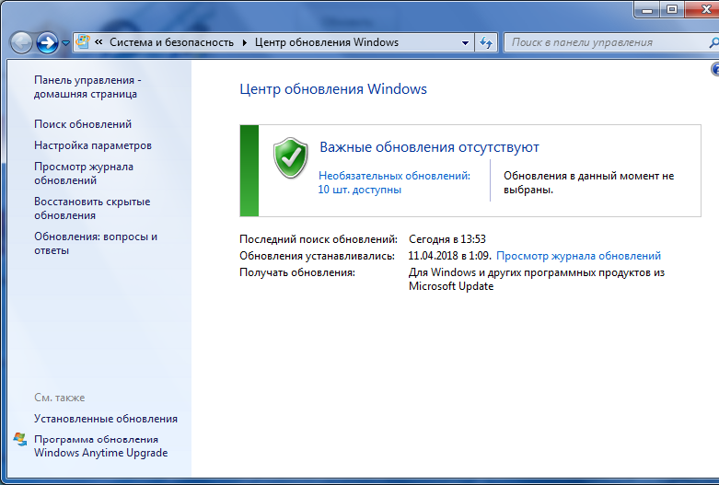This screenshot has height=485, width=719.
Task: Open Необязательных обновлений: 10 шт. доступны
Action: tap(394, 182)
